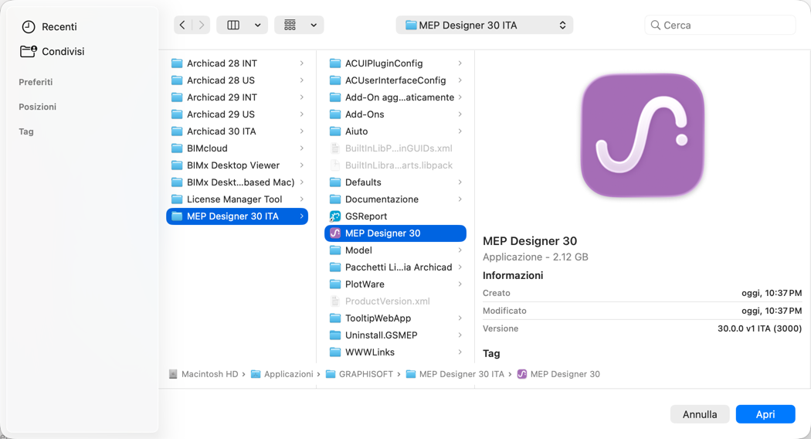This screenshot has height=439, width=811.
Task: Open the MEP Designer 30 ITA location popup
Action: [x=484, y=25]
